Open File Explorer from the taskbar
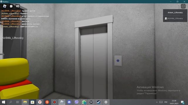The height and width of the screenshot is (105, 188). (x=25, y=102)
